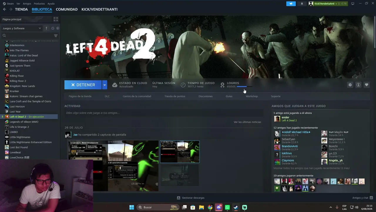The width and height of the screenshot is (376, 212).
Task: Open Discord from taskbar
Action: [x=219, y=207]
